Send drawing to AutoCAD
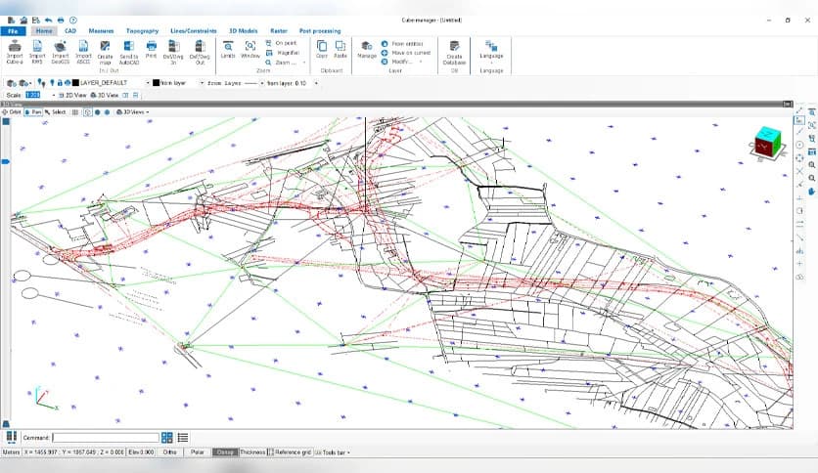Image resolution: width=818 pixels, height=473 pixels. (129, 53)
